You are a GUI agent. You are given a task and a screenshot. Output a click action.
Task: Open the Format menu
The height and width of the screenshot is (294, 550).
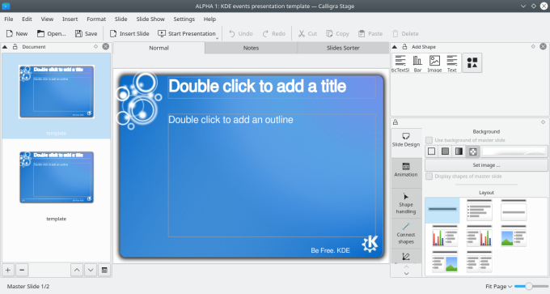pos(96,19)
